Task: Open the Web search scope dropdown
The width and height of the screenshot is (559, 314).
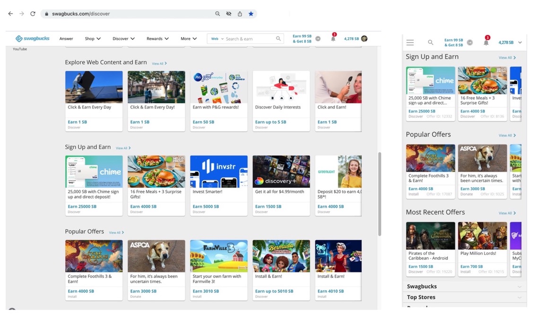Action: coord(217,38)
